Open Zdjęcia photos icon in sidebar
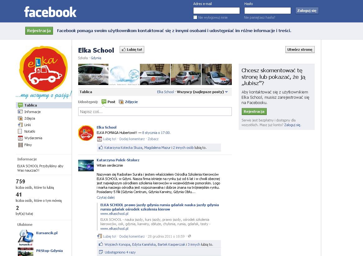Viewport: 363px width, 256px height. [20, 118]
